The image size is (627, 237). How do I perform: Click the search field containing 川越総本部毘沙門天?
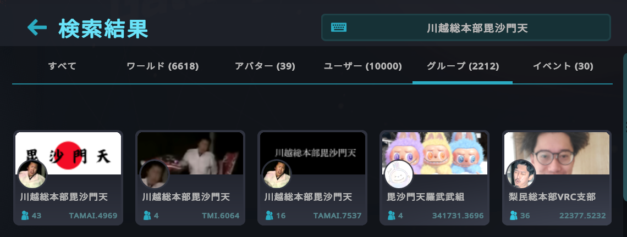(x=466, y=27)
